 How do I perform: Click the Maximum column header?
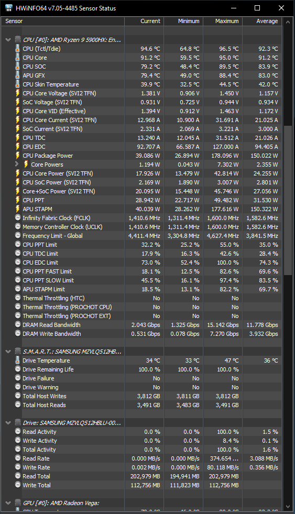point(223,21)
